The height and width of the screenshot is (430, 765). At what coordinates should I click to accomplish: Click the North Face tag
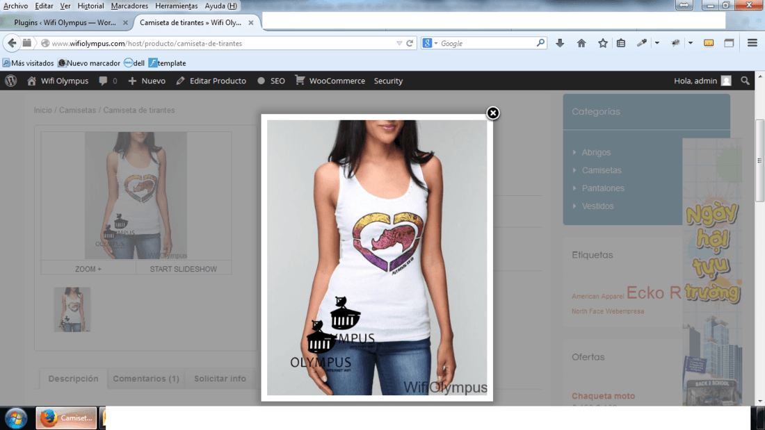click(588, 311)
